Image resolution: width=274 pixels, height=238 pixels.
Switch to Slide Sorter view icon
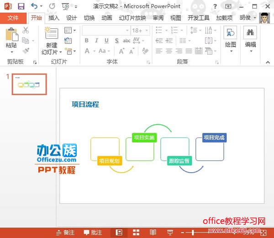136,233
